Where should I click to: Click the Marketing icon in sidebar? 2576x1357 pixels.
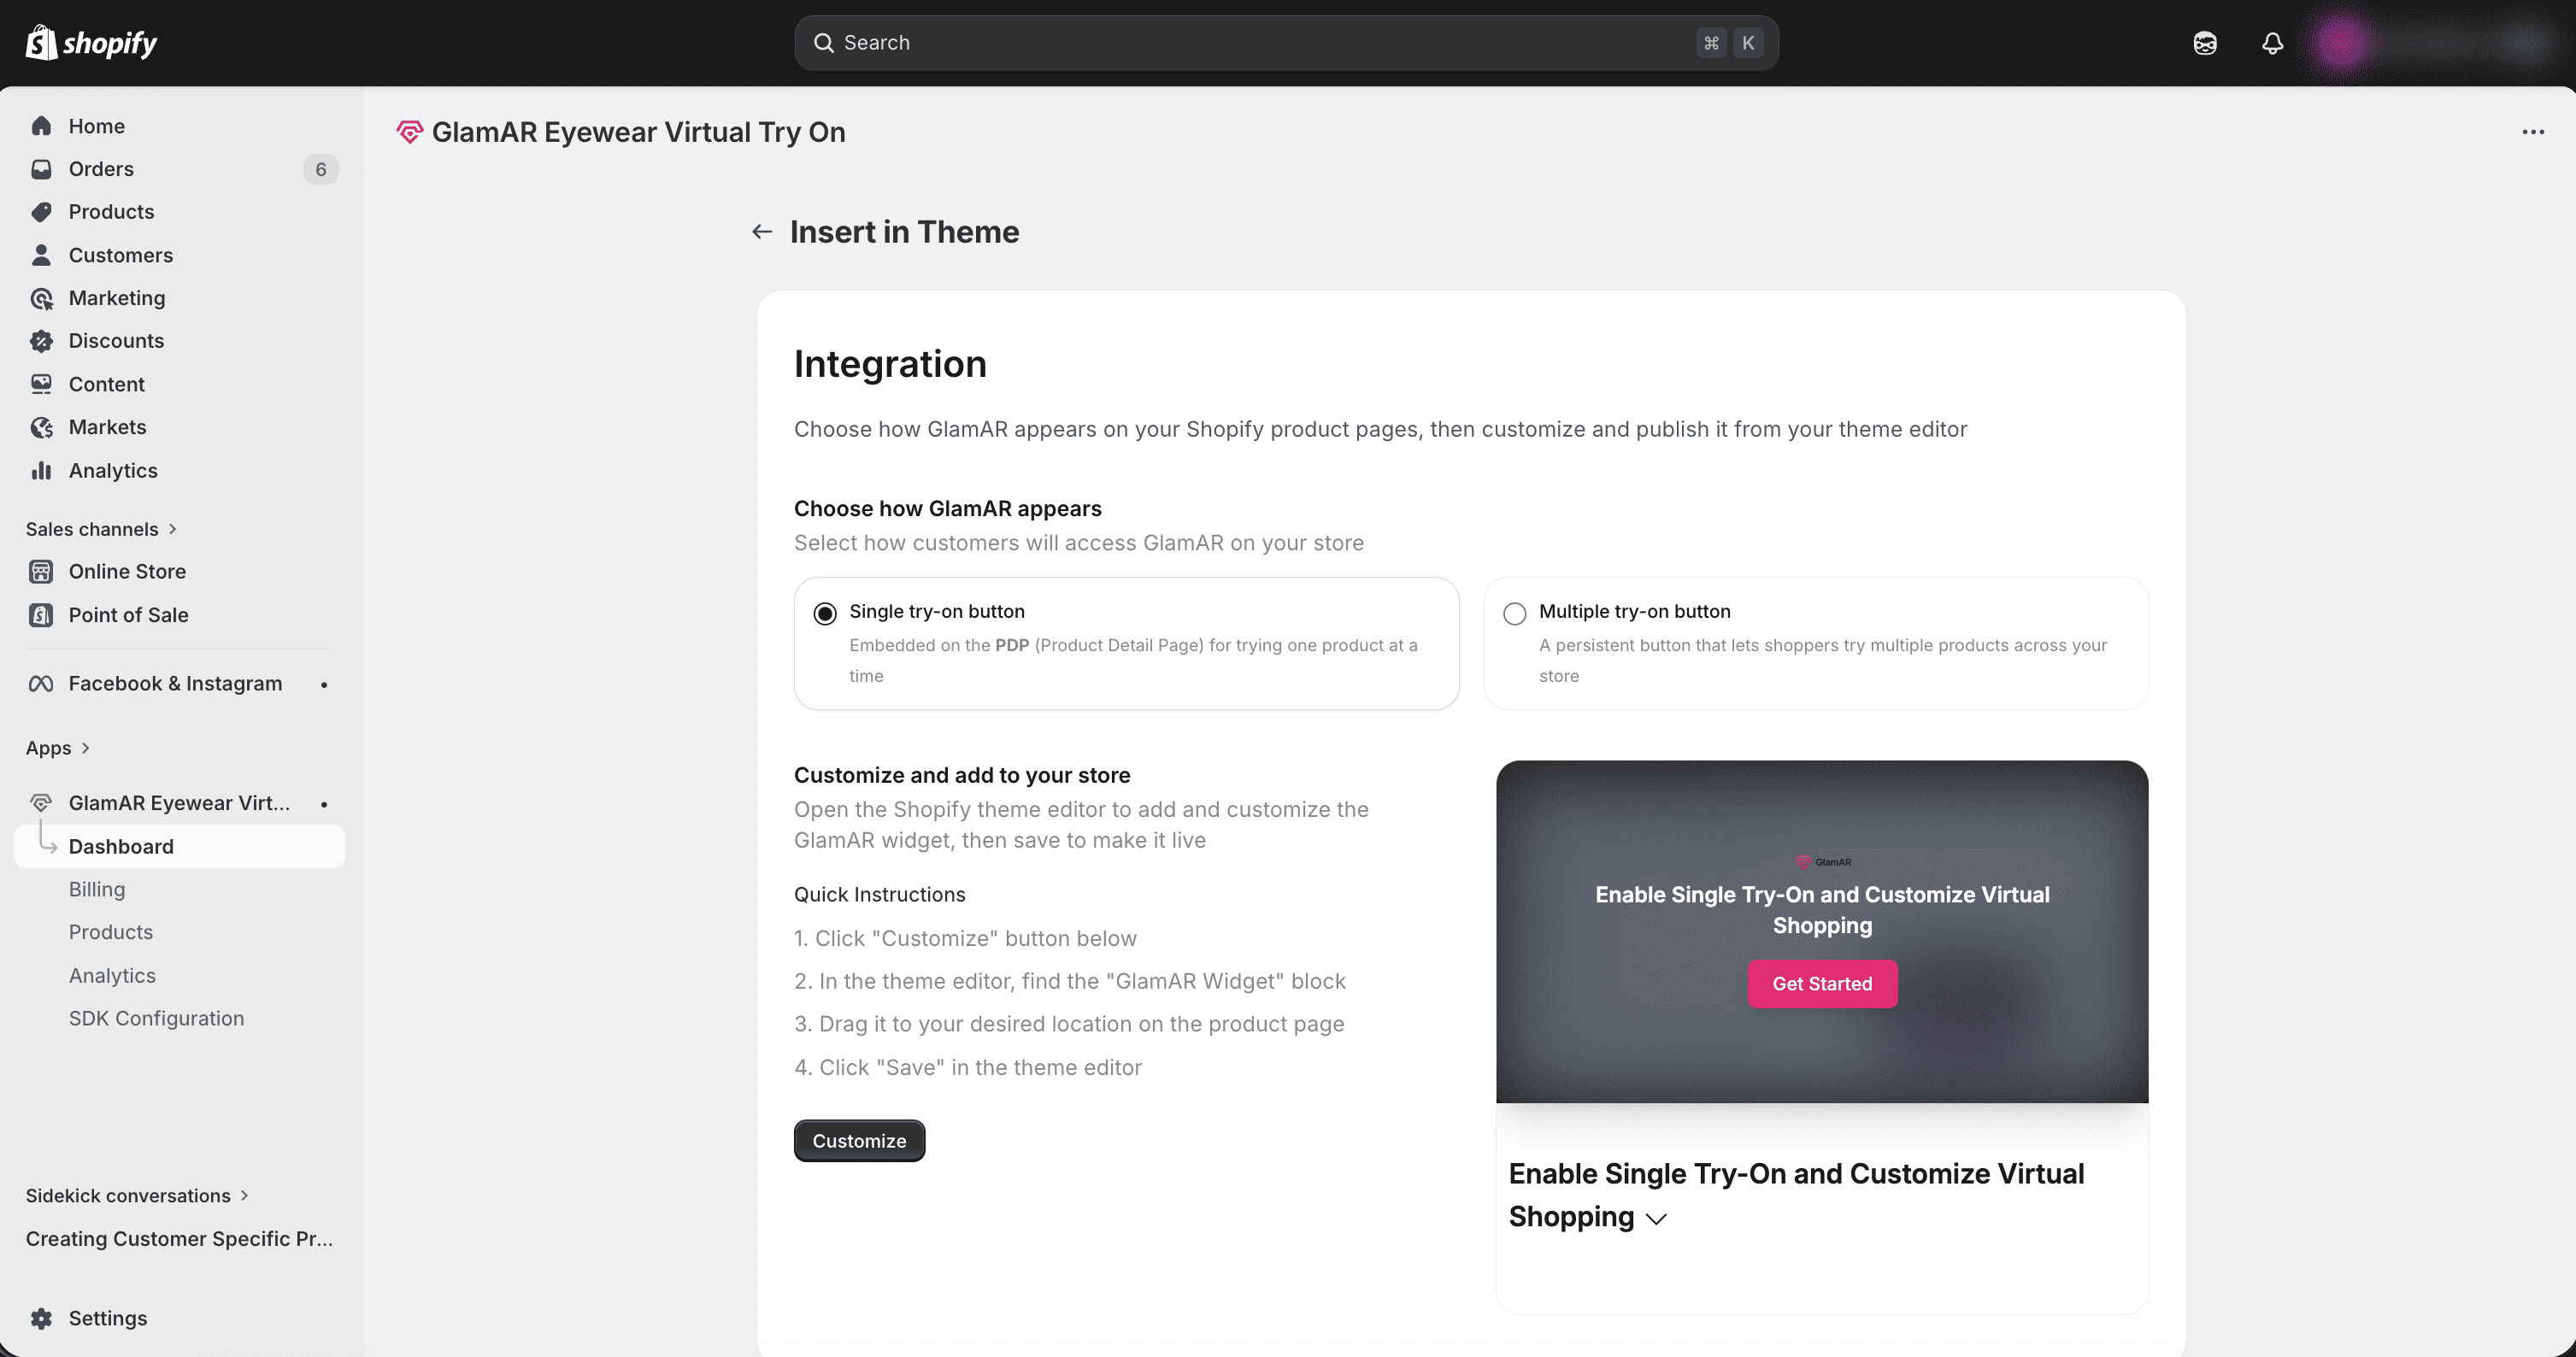click(41, 298)
